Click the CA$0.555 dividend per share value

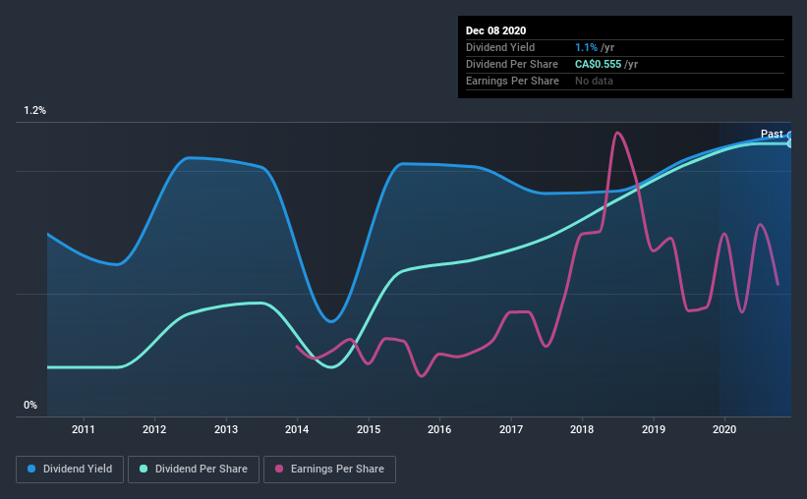click(598, 64)
